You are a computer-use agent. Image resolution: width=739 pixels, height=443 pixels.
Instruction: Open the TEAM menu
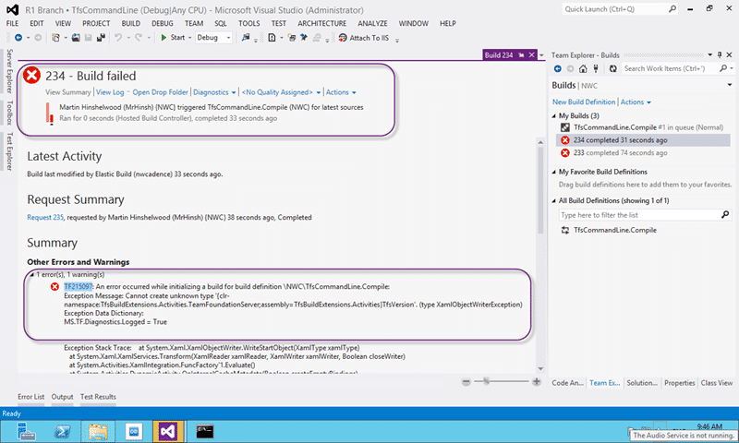194,23
